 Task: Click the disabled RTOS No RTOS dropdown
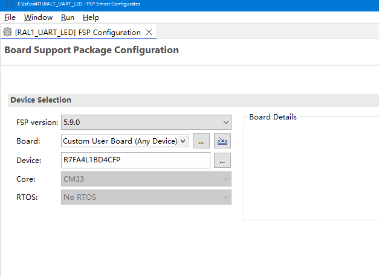(x=146, y=197)
